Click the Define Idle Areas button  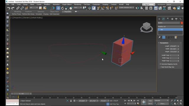pyautogui.click(x=28, y=14)
